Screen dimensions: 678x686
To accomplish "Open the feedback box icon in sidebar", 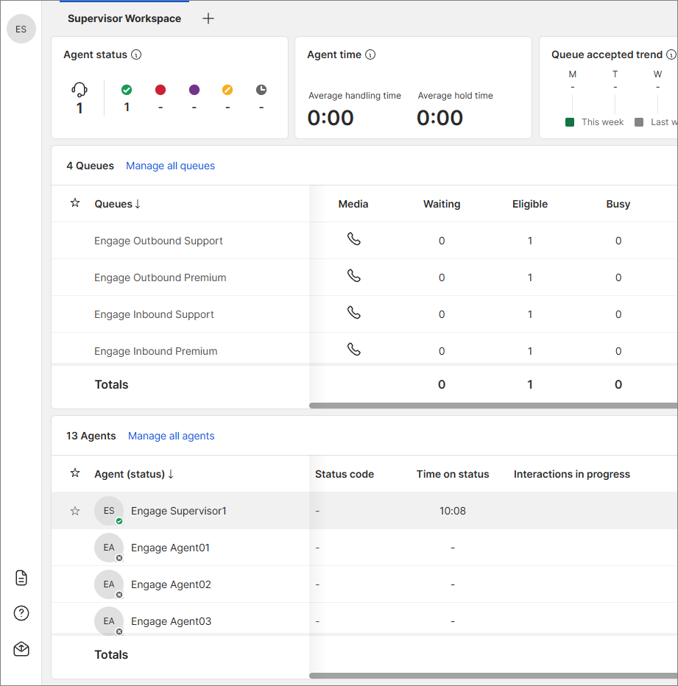I will pos(21,648).
